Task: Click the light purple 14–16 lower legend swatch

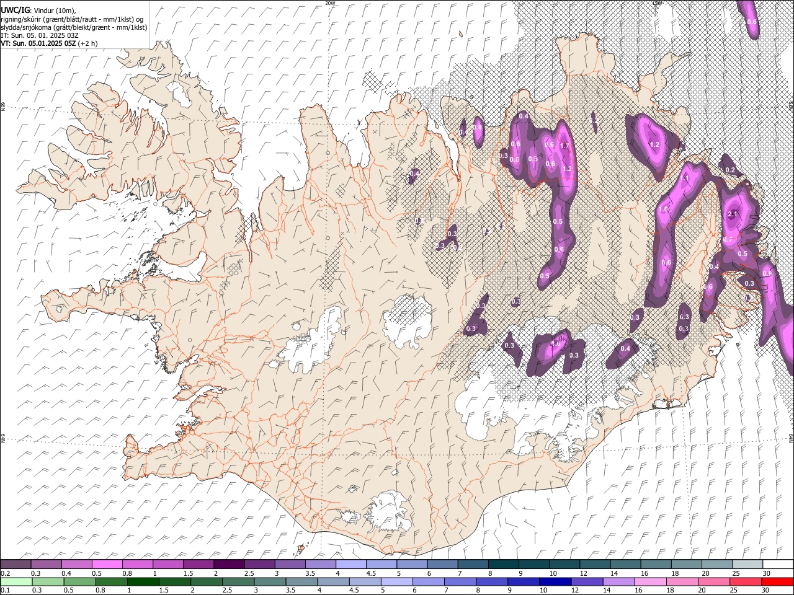Action: [618, 581]
